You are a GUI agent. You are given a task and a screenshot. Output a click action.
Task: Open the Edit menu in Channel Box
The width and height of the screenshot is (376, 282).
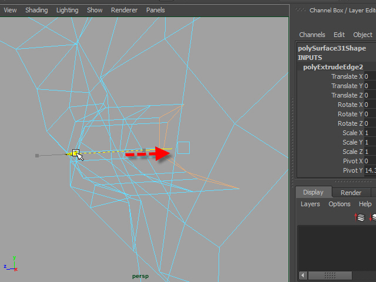pyautogui.click(x=339, y=35)
